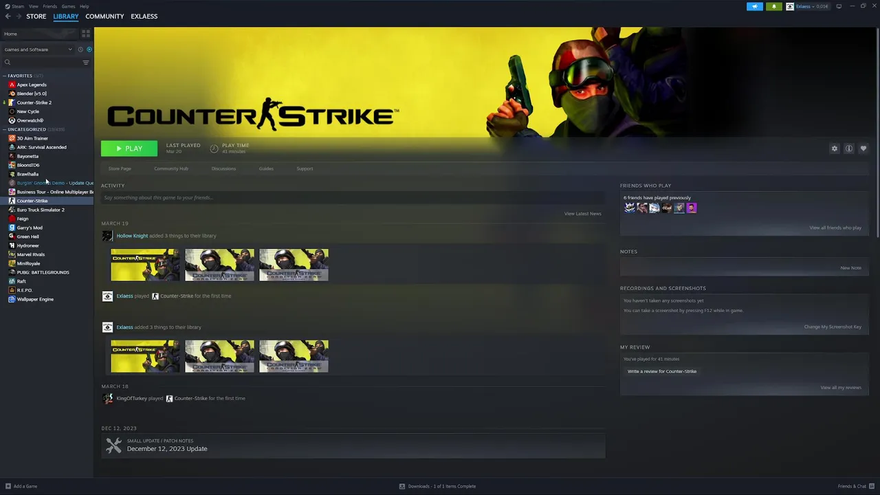Open the Guides link
The image size is (880, 495).
(266, 168)
